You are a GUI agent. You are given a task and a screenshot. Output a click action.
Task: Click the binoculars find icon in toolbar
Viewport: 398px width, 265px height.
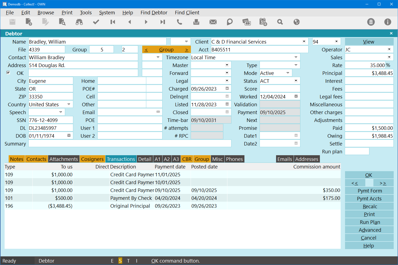(x=79, y=22)
